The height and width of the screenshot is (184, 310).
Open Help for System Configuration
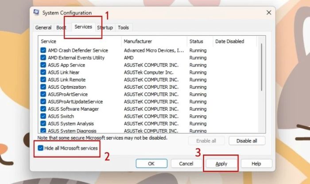(256, 164)
